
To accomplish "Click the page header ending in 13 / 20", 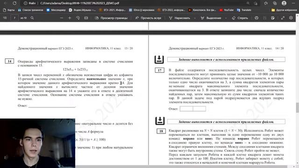I will click(x=75, y=49).
